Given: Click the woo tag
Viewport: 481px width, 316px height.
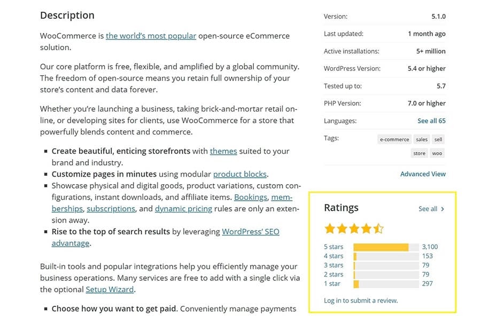Looking at the screenshot, I should 437,153.
